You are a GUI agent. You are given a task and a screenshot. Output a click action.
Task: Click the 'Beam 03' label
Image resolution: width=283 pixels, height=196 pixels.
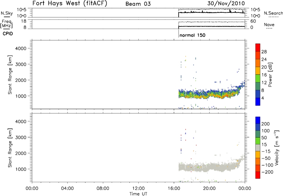[x=138, y=4]
